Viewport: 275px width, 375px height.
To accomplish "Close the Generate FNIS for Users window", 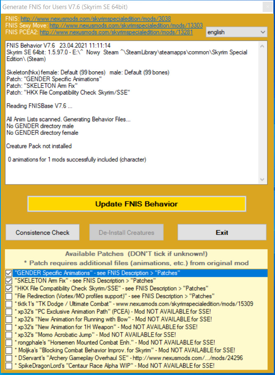I will tap(268, 7).
